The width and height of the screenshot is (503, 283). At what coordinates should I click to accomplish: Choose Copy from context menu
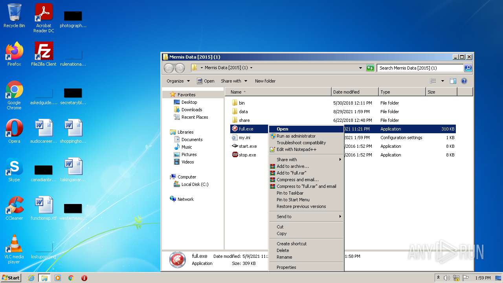(306, 233)
